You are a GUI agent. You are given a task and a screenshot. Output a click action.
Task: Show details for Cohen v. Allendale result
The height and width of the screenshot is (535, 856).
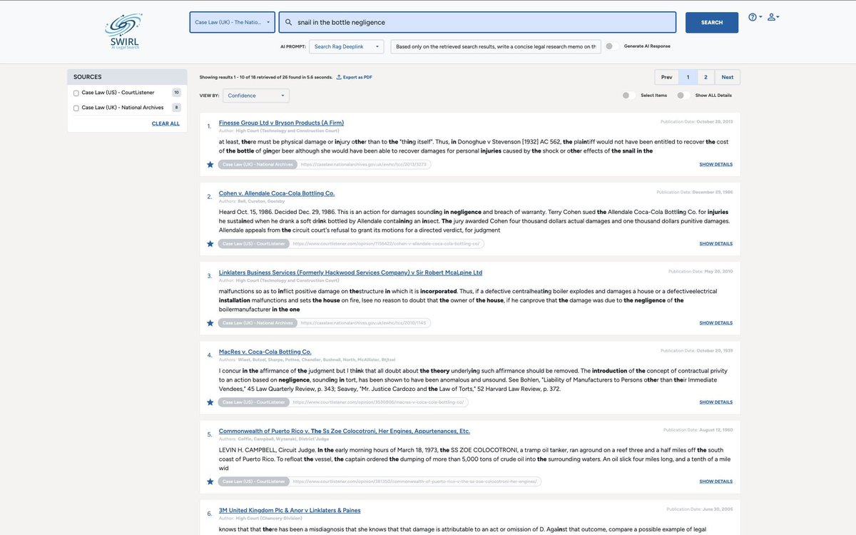click(715, 243)
